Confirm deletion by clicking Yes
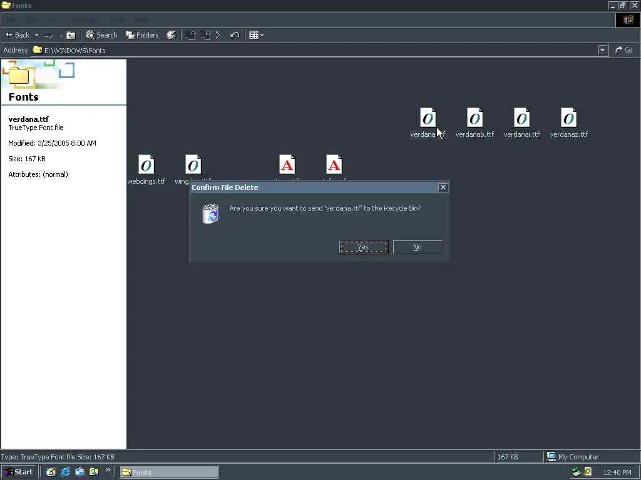This screenshot has width=641, height=480. 364,247
